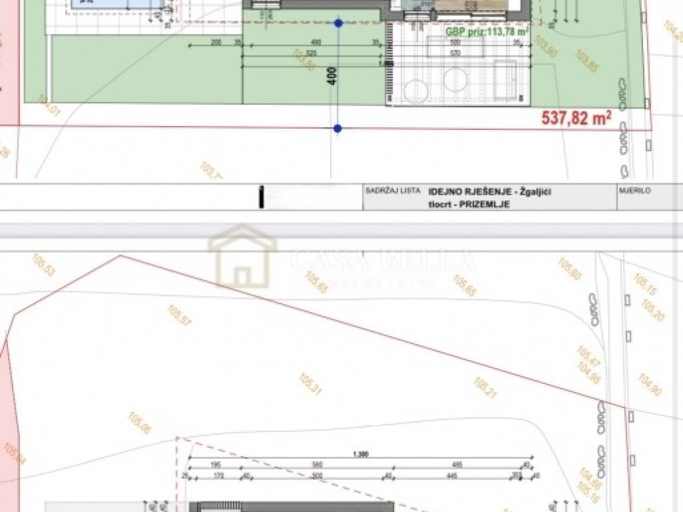683x512 pixels.
Task: Click the green GBP priz 113,78 m² text
Action: (487, 31)
